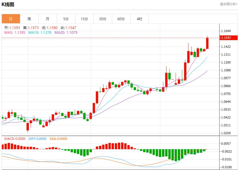Select the 4时 timeframe
Viewport: 240px width, 170px height.
[x=139, y=19]
